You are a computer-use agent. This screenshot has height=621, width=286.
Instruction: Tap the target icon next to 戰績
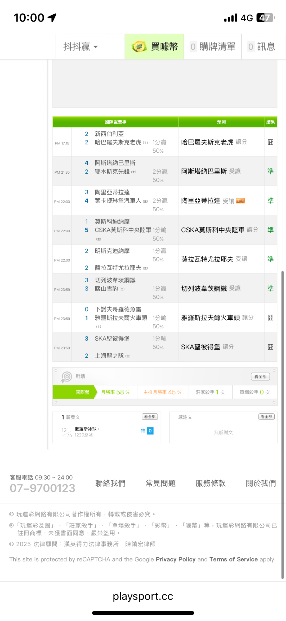click(66, 377)
